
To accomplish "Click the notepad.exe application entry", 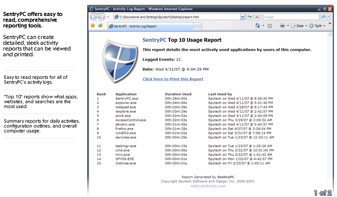I will [x=126, y=107].
